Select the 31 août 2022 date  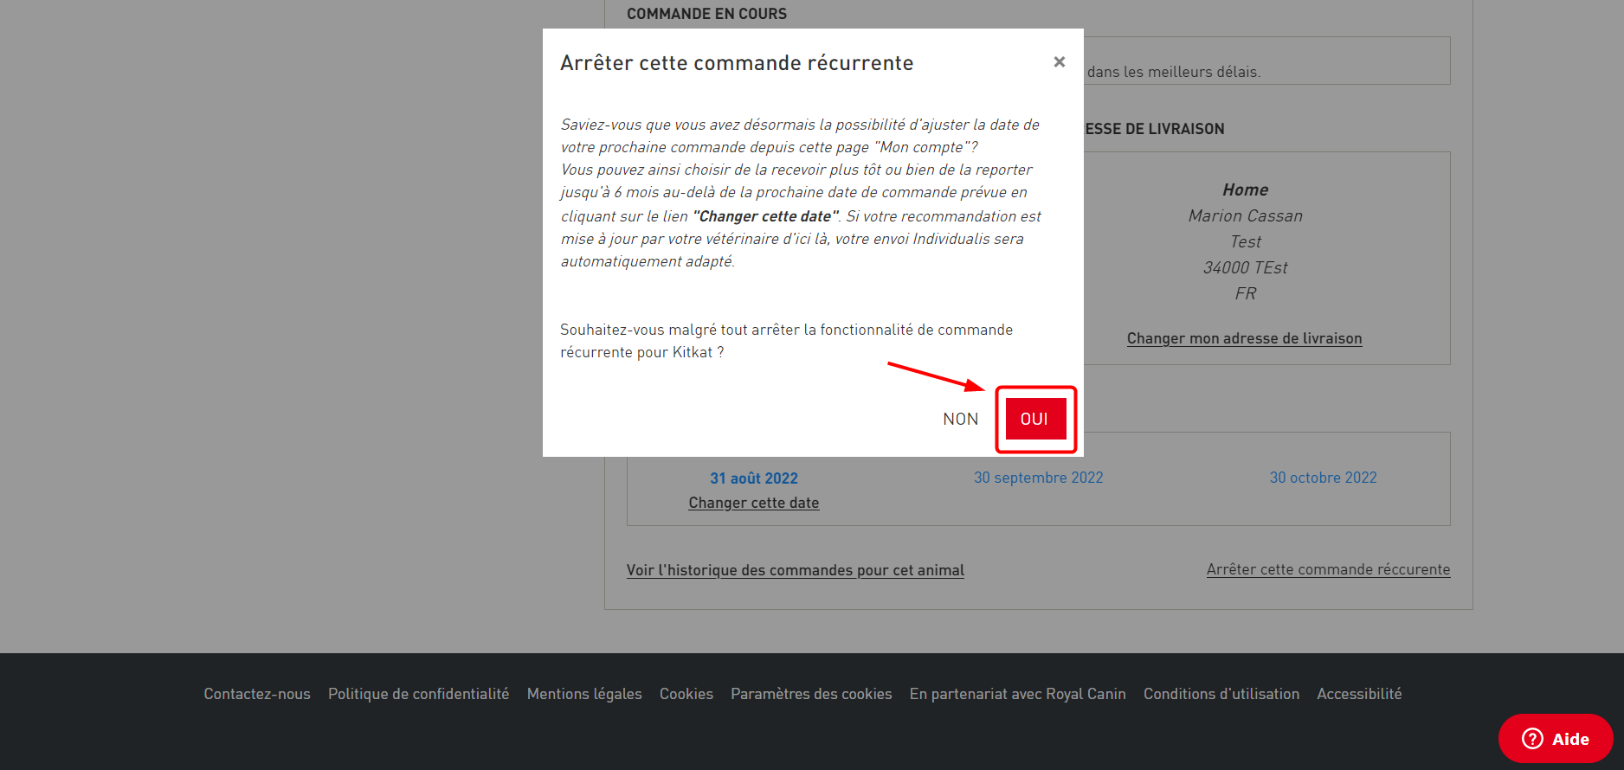click(753, 478)
